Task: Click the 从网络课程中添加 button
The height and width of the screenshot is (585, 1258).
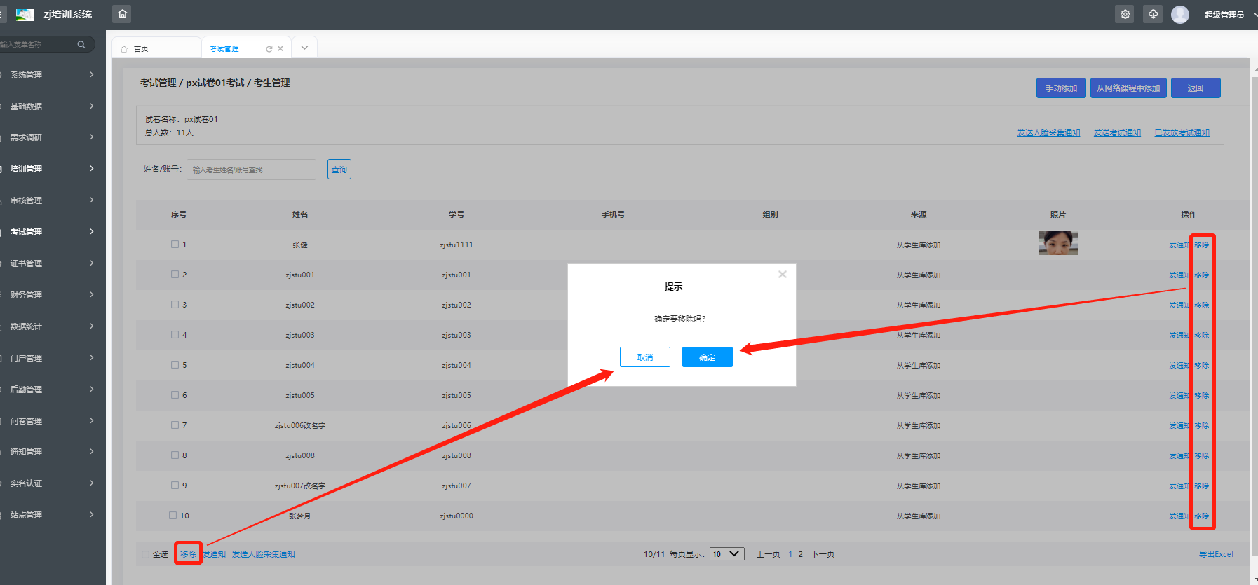Action: tap(1128, 88)
